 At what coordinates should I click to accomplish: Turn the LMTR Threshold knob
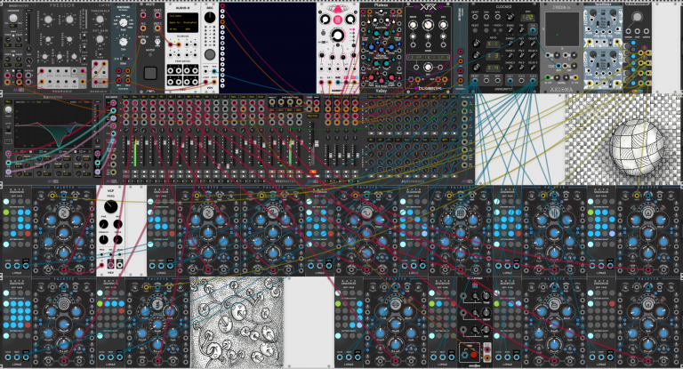(100, 20)
